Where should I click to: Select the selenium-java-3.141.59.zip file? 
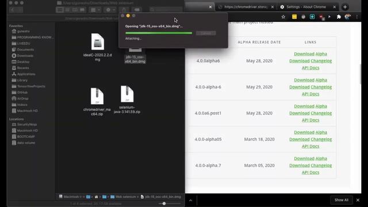tap(127, 99)
